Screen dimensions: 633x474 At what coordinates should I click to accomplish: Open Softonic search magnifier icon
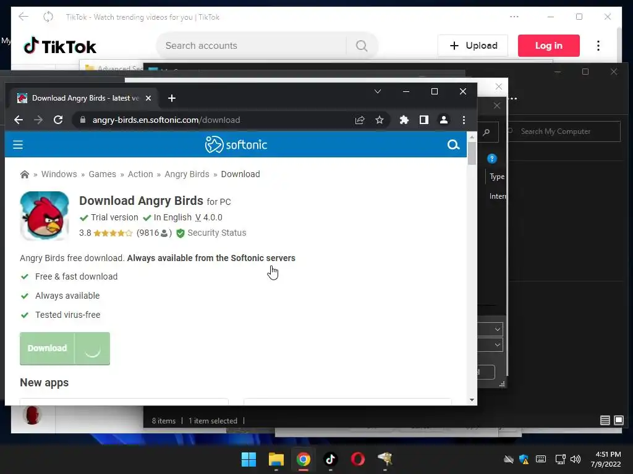click(x=453, y=144)
